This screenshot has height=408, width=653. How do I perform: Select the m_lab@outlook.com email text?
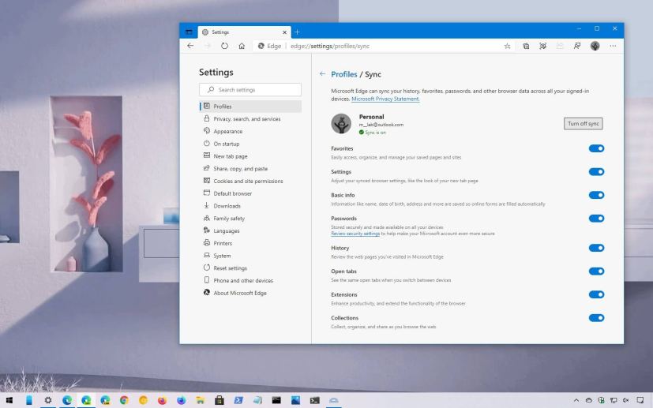(x=381, y=125)
